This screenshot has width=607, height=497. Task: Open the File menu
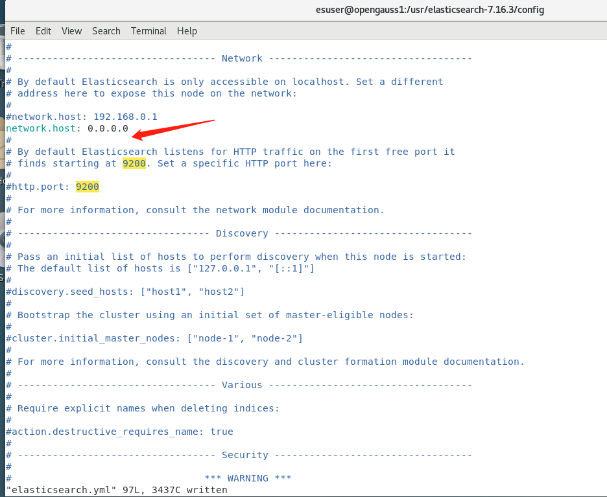[x=18, y=31]
